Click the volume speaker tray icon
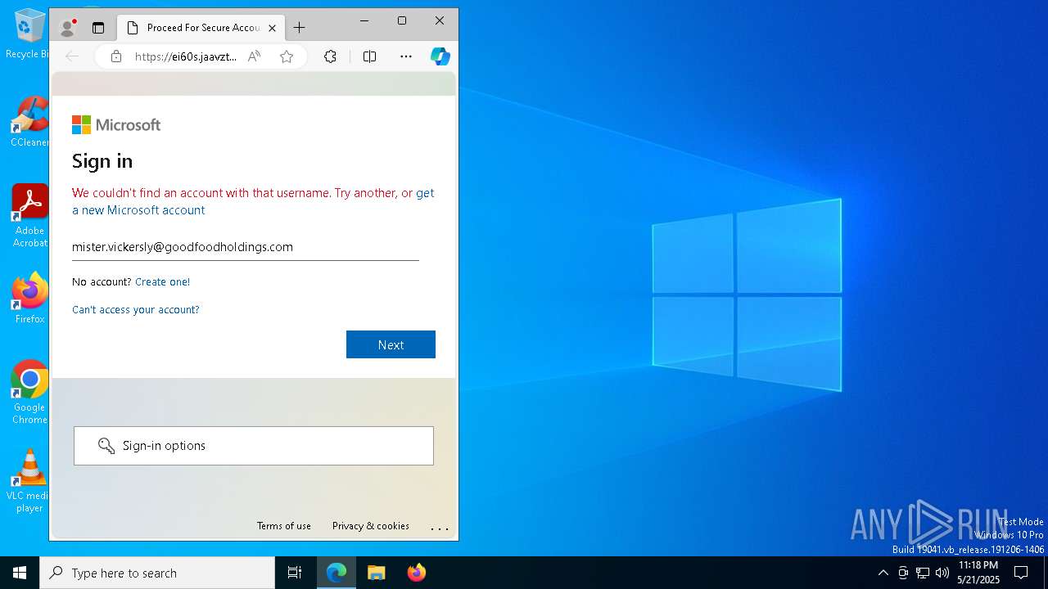The height and width of the screenshot is (589, 1048). point(942,573)
